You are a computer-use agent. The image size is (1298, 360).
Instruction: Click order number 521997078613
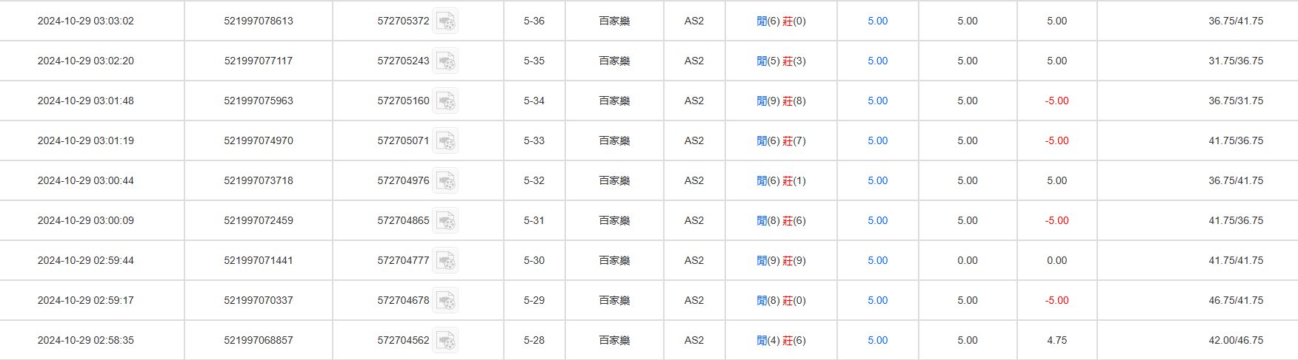pos(259,21)
